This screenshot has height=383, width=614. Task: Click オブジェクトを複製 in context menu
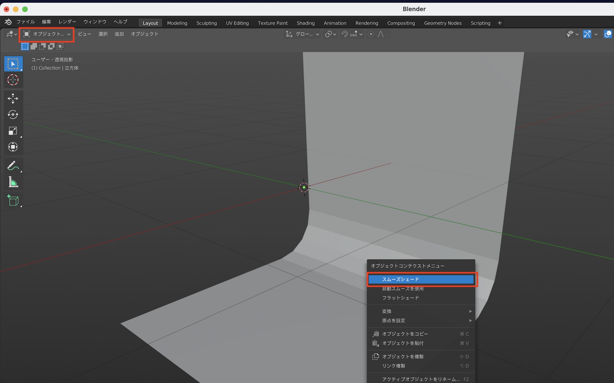pyautogui.click(x=403, y=357)
